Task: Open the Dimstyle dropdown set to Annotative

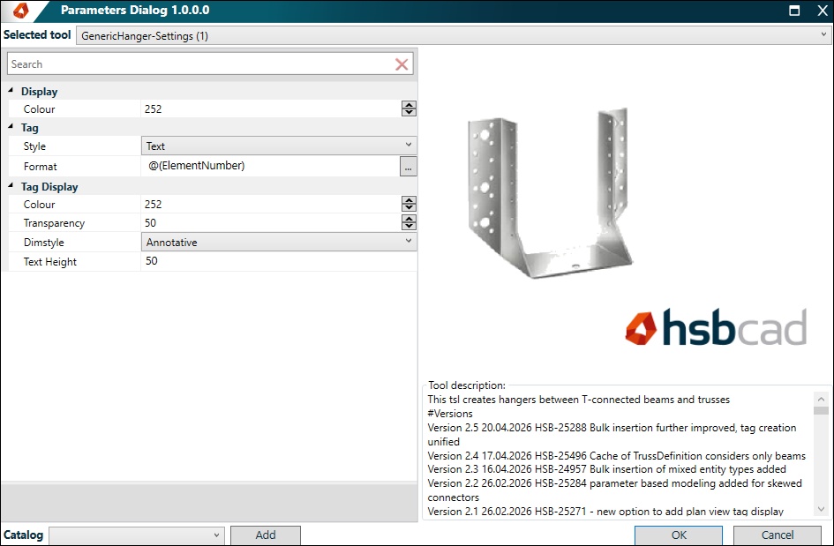Action: pos(279,242)
